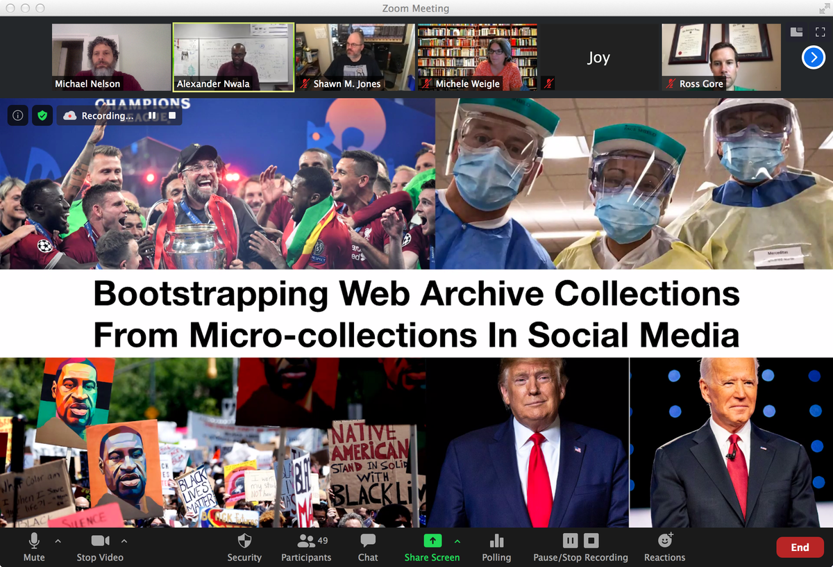Open the video options chevron
This screenshot has width=833, height=567.
pyautogui.click(x=124, y=542)
